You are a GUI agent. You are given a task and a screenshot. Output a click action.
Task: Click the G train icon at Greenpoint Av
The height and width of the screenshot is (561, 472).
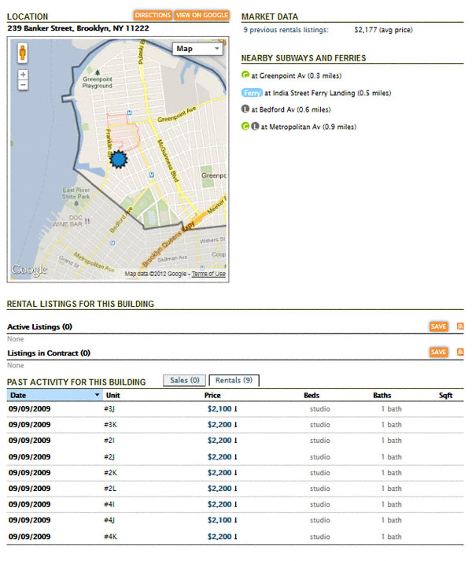click(x=245, y=76)
